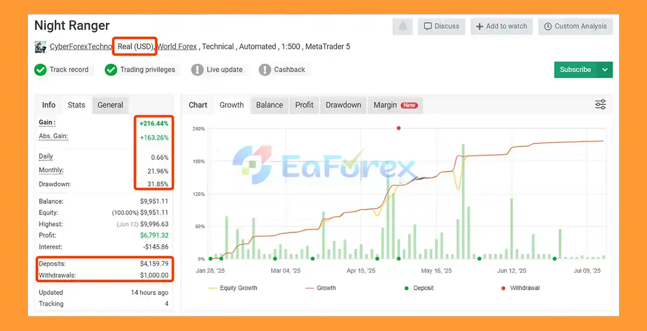Open chart settings sliders icon
The height and width of the screenshot is (331, 647).
600,105
